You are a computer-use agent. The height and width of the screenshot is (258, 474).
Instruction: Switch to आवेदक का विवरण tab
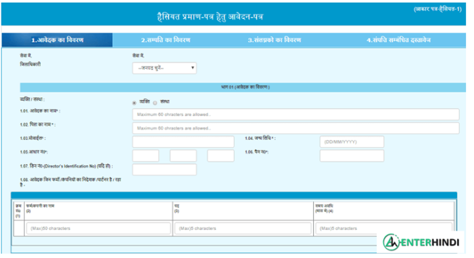[x=57, y=40]
